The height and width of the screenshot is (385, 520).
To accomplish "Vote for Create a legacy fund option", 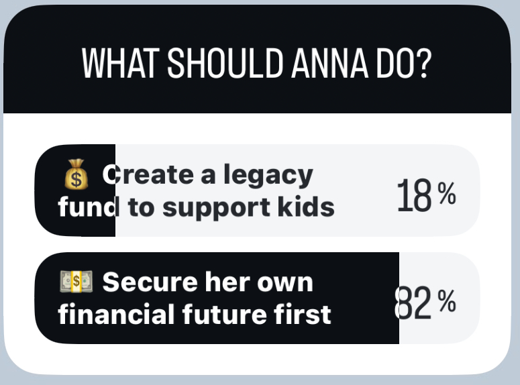I will [201, 190].
